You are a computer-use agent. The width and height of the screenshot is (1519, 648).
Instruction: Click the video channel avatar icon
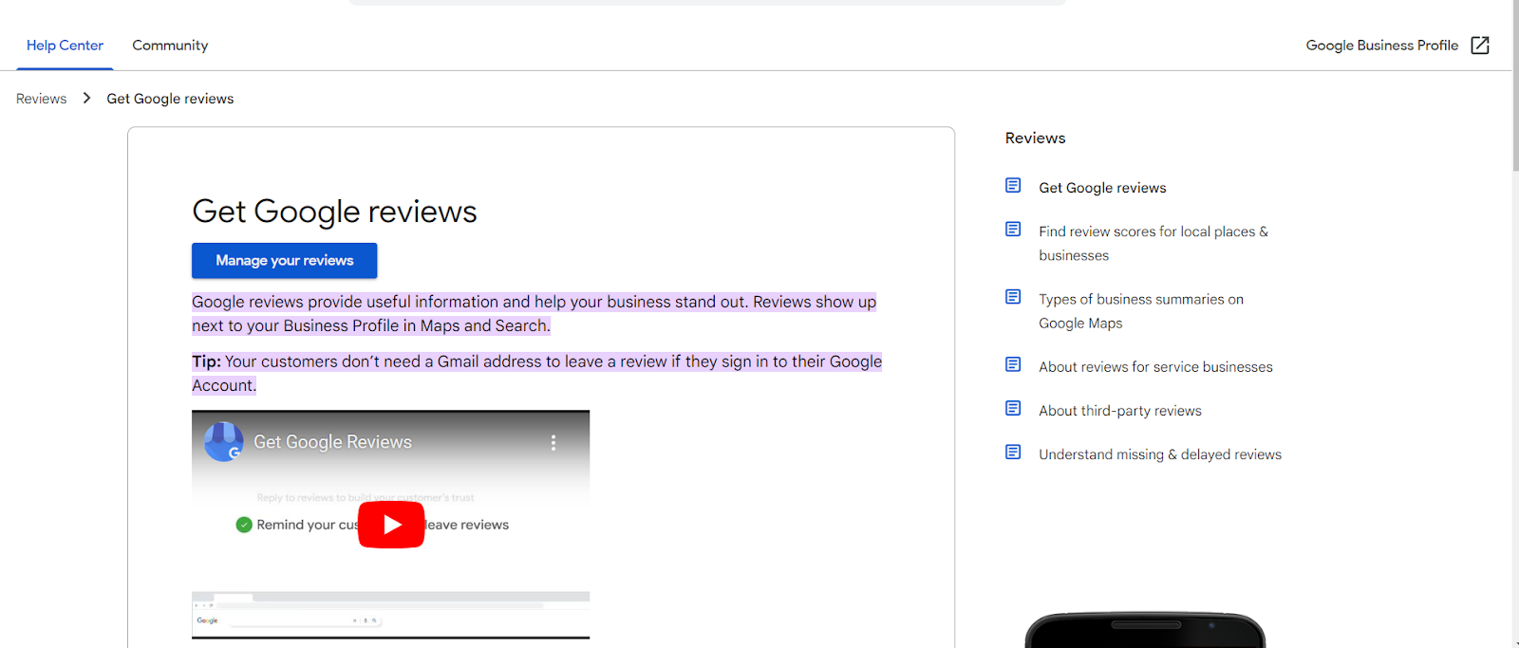click(224, 442)
